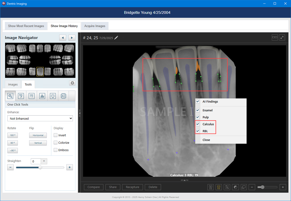Select last thumbnail in navigator bottom row
Image resolution: width=291 pixels, height=201 pixels.
(x=69, y=72)
